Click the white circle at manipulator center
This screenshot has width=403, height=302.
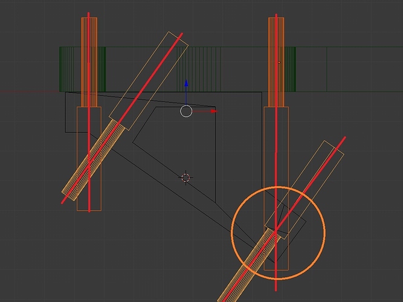pos(186,111)
